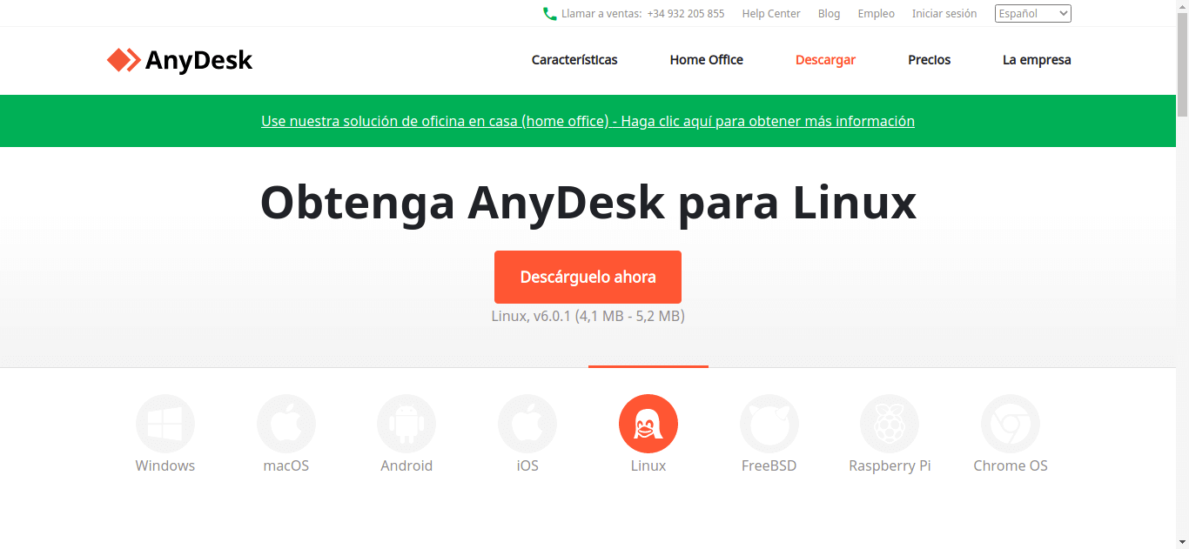Expand the language dropdown arrow
This screenshot has height=549, width=1189.
point(1064,13)
